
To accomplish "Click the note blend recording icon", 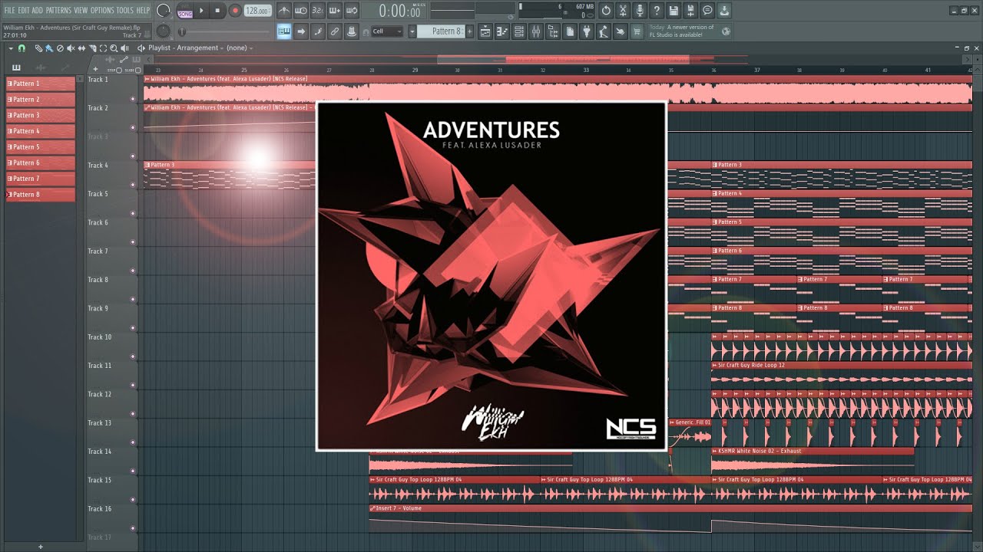I will tap(317, 31).
